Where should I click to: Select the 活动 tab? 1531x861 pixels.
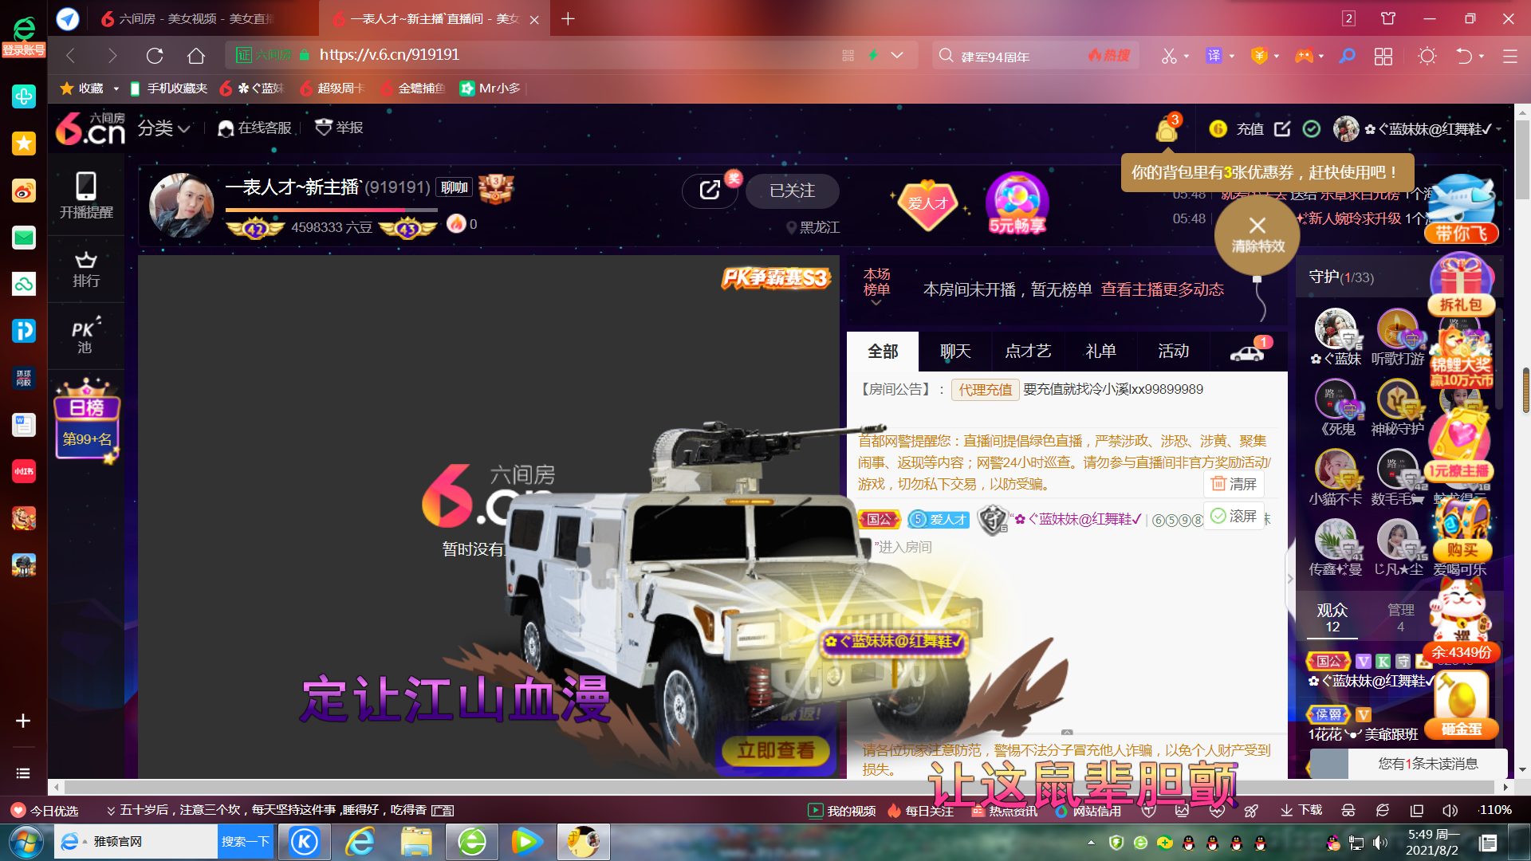[1173, 352]
